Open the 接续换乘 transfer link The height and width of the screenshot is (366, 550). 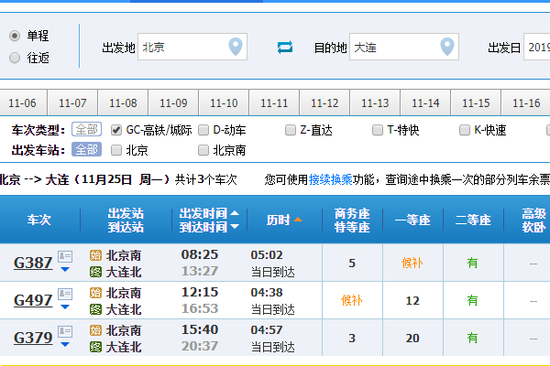(x=330, y=179)
